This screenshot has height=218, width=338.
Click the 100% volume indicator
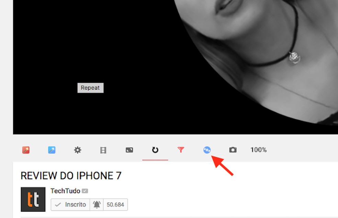258,150
